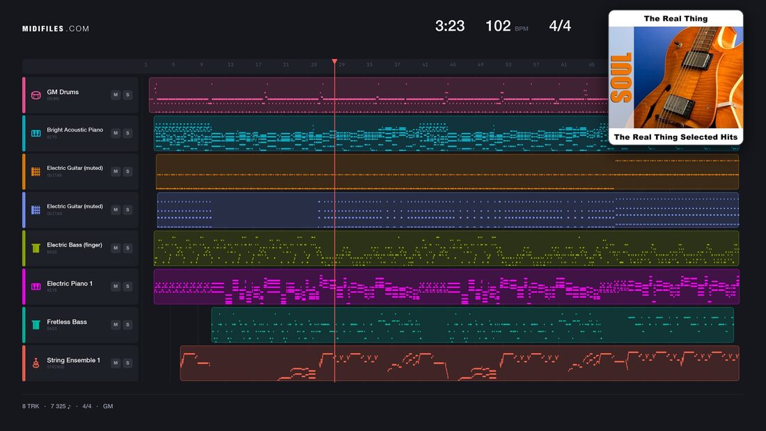Screen dimensions: 766x431
Task: Click the Electric Bass (finger) icon
Action: (x=36, y=249)
